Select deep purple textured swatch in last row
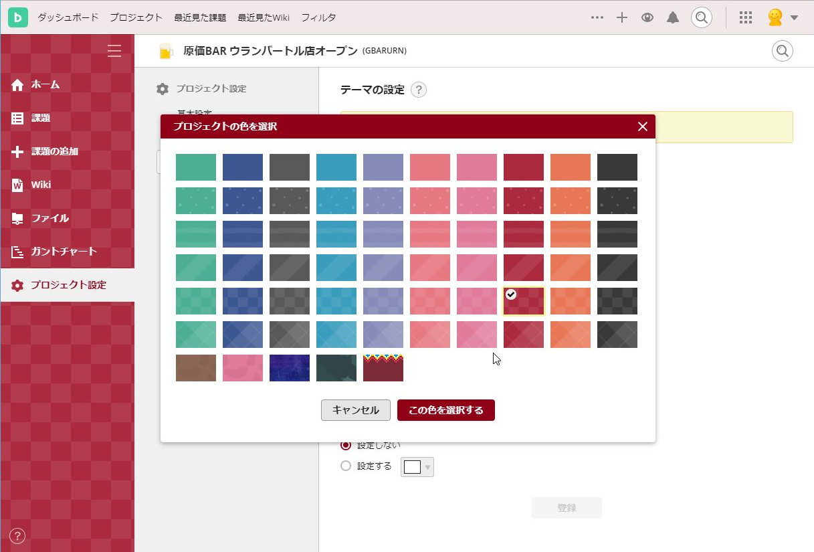814x552 pixels. 290,368
